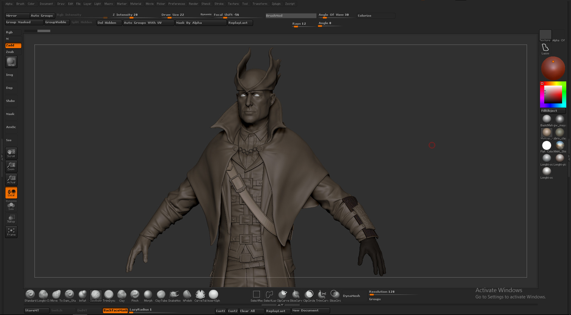Viewport: 571px width, 315px height.
Task: Select the CurveTube brush
Action: coord(200,296)
